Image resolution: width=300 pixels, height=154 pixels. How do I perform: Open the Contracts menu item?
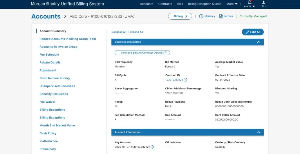click(165, 4)
